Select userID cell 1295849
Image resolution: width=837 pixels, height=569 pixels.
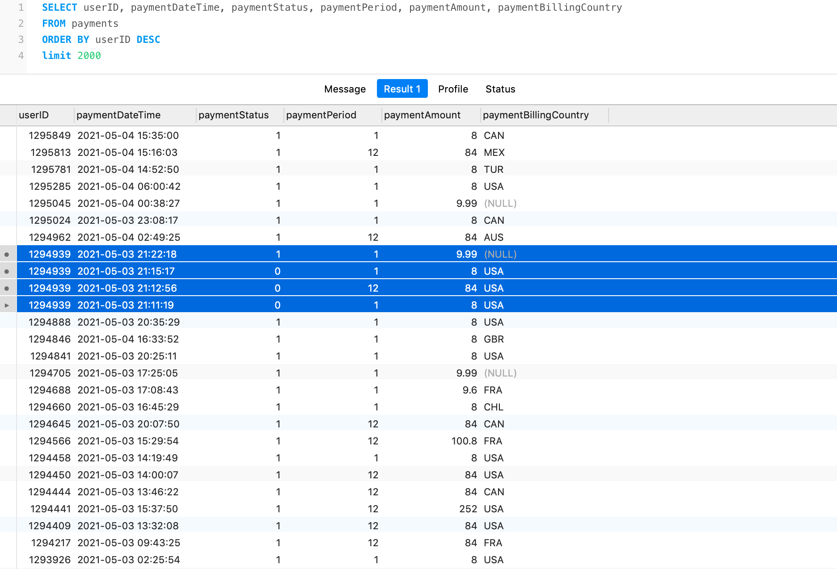pyautogui.click(x=50, y=135)
